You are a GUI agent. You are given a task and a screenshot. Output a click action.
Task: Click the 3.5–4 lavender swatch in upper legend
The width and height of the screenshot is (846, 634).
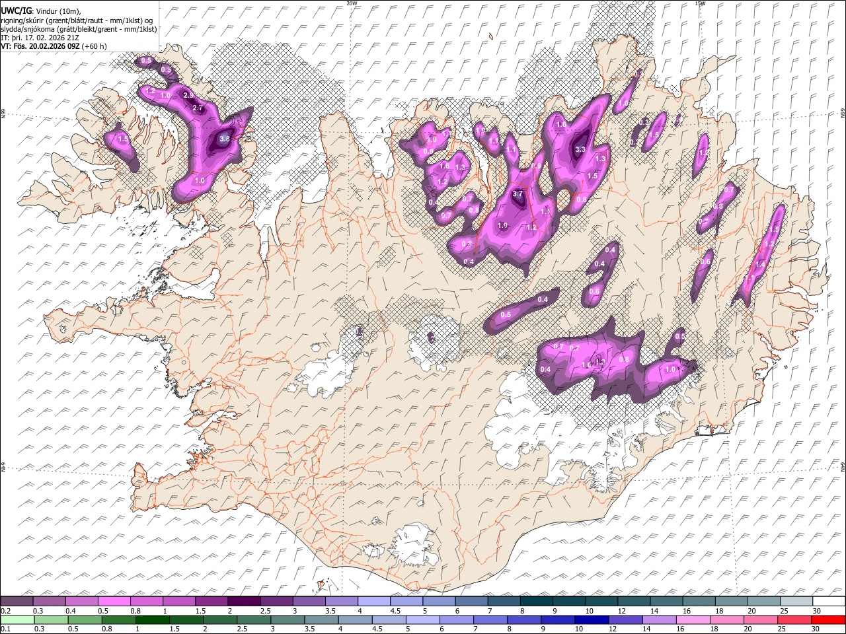341,602
